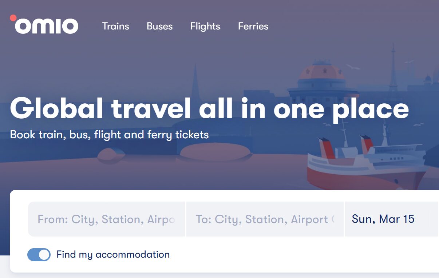
Task: Go to the Flights section
Action: click(205, 26)
